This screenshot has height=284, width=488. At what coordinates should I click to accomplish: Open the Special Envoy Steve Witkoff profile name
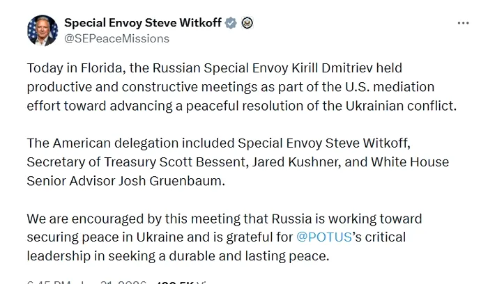[x=142, y=23]
